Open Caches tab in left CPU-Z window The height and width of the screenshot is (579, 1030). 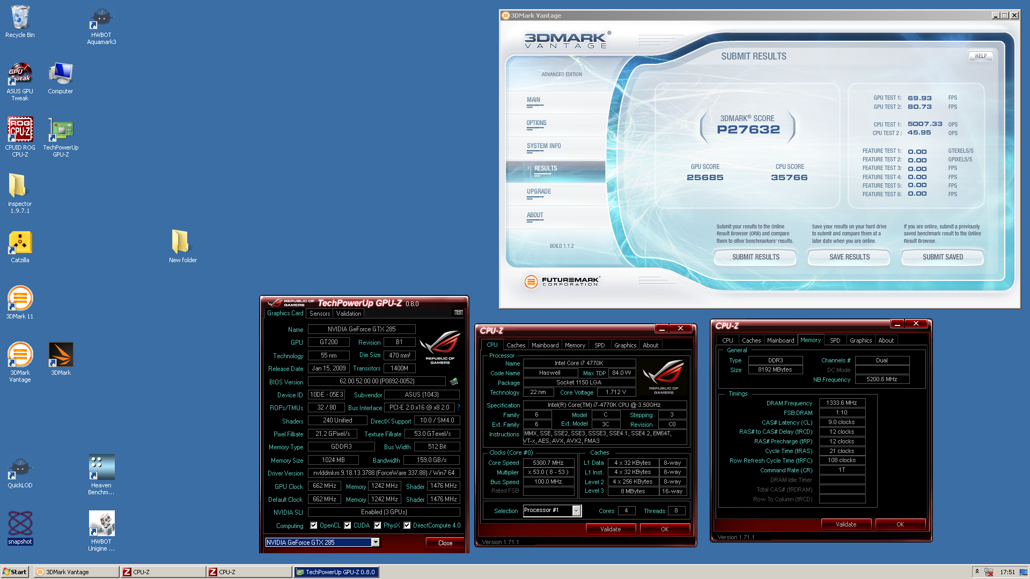click(516, 345)
